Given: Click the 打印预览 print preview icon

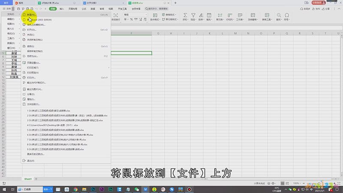Looking at the screenshot, I should click(24, 72).
